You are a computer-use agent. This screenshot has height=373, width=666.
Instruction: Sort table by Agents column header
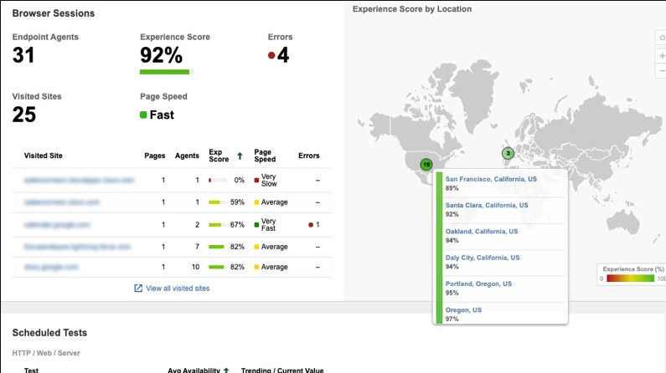point(187,156)
